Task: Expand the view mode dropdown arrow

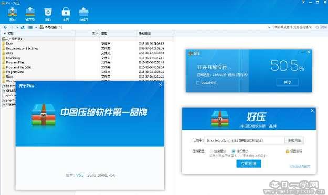Action: point(36,27)
